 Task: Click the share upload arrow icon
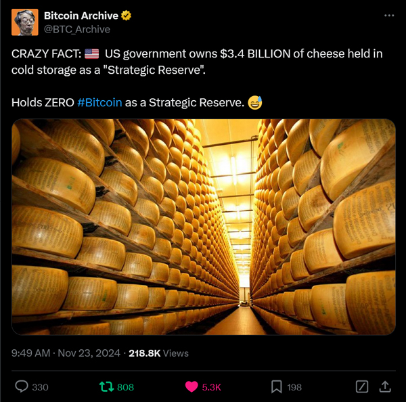point(385,386)
